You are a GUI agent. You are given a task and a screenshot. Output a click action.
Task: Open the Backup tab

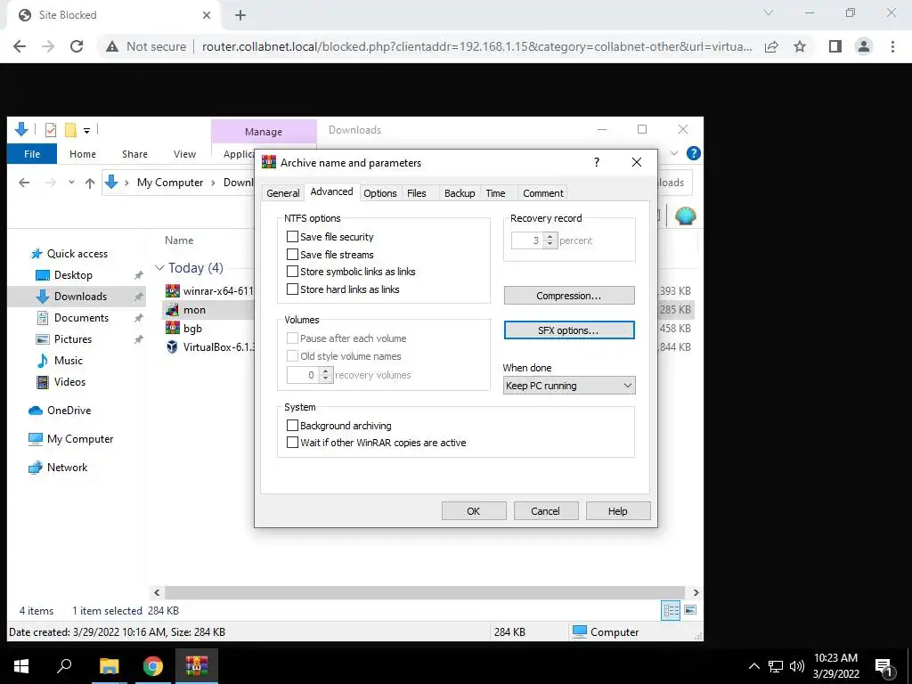tap(460, 193)
